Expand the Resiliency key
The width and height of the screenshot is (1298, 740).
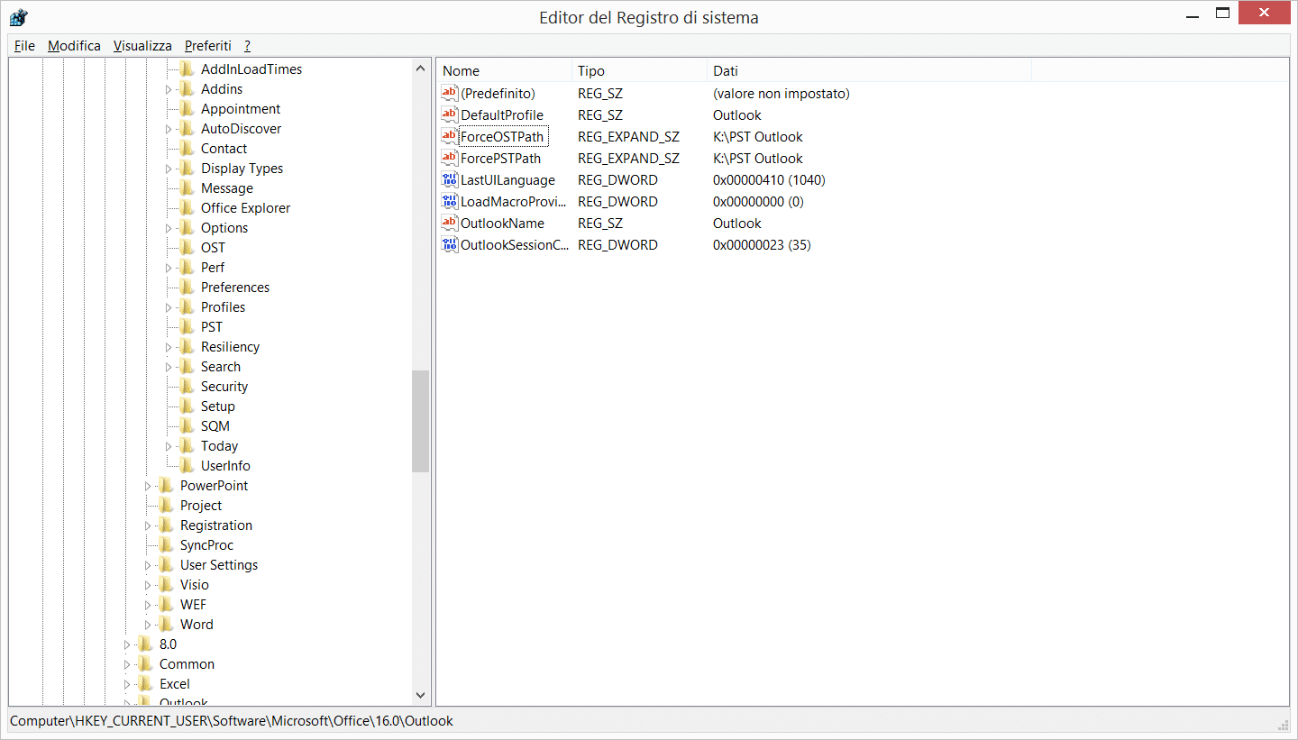tap(169, 347)
